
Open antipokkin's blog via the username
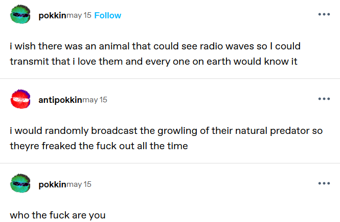pos(60,100)
